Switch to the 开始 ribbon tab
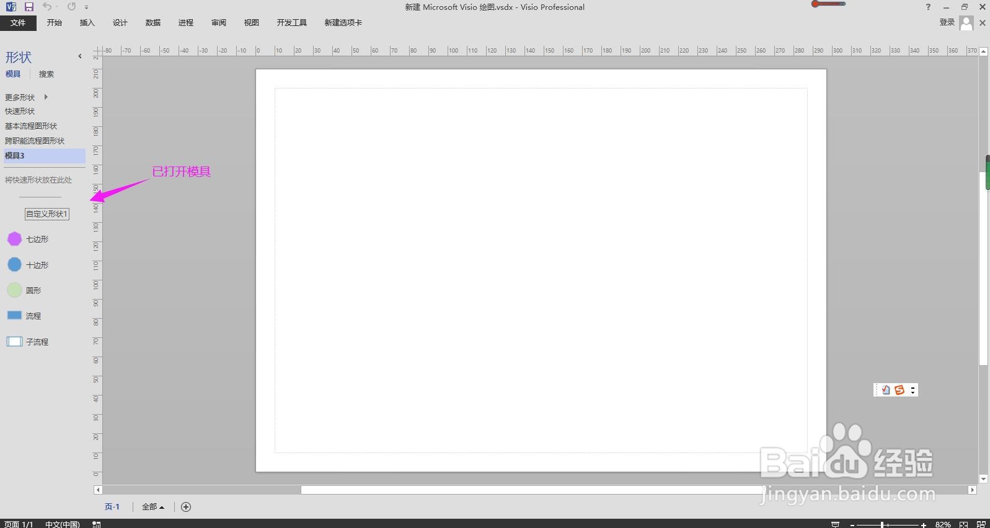 (x=55, y=23)
